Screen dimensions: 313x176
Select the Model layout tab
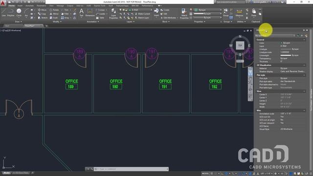pyautogui.click(x=6, y=173)
